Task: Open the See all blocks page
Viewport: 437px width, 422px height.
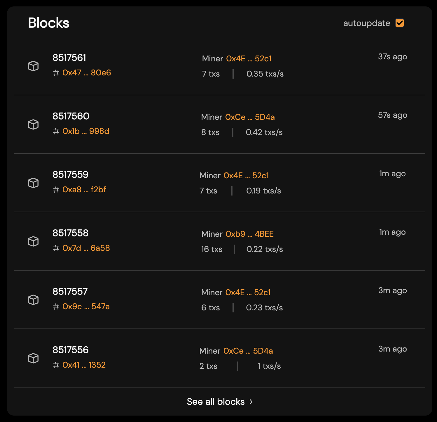Action: pyautogui.click(x=216, y=402)
